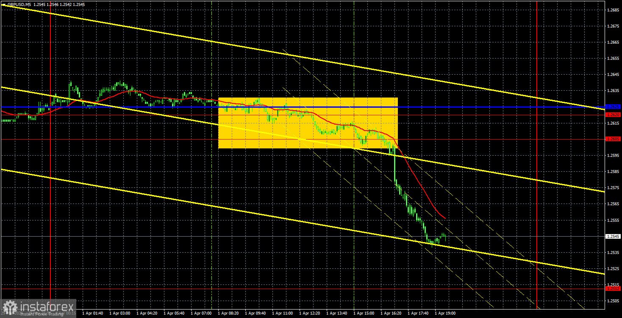Click the 1.2655 price axis value

(613, 58)
